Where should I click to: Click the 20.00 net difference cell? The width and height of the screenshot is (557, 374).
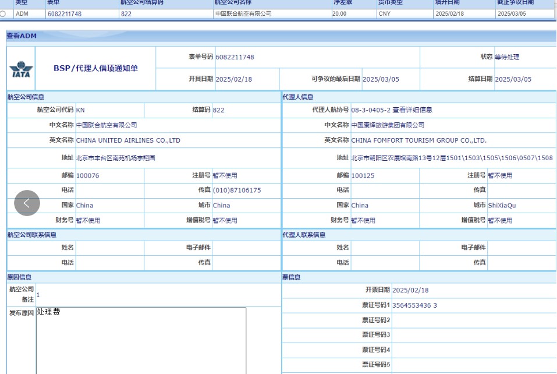click(339, 13)
